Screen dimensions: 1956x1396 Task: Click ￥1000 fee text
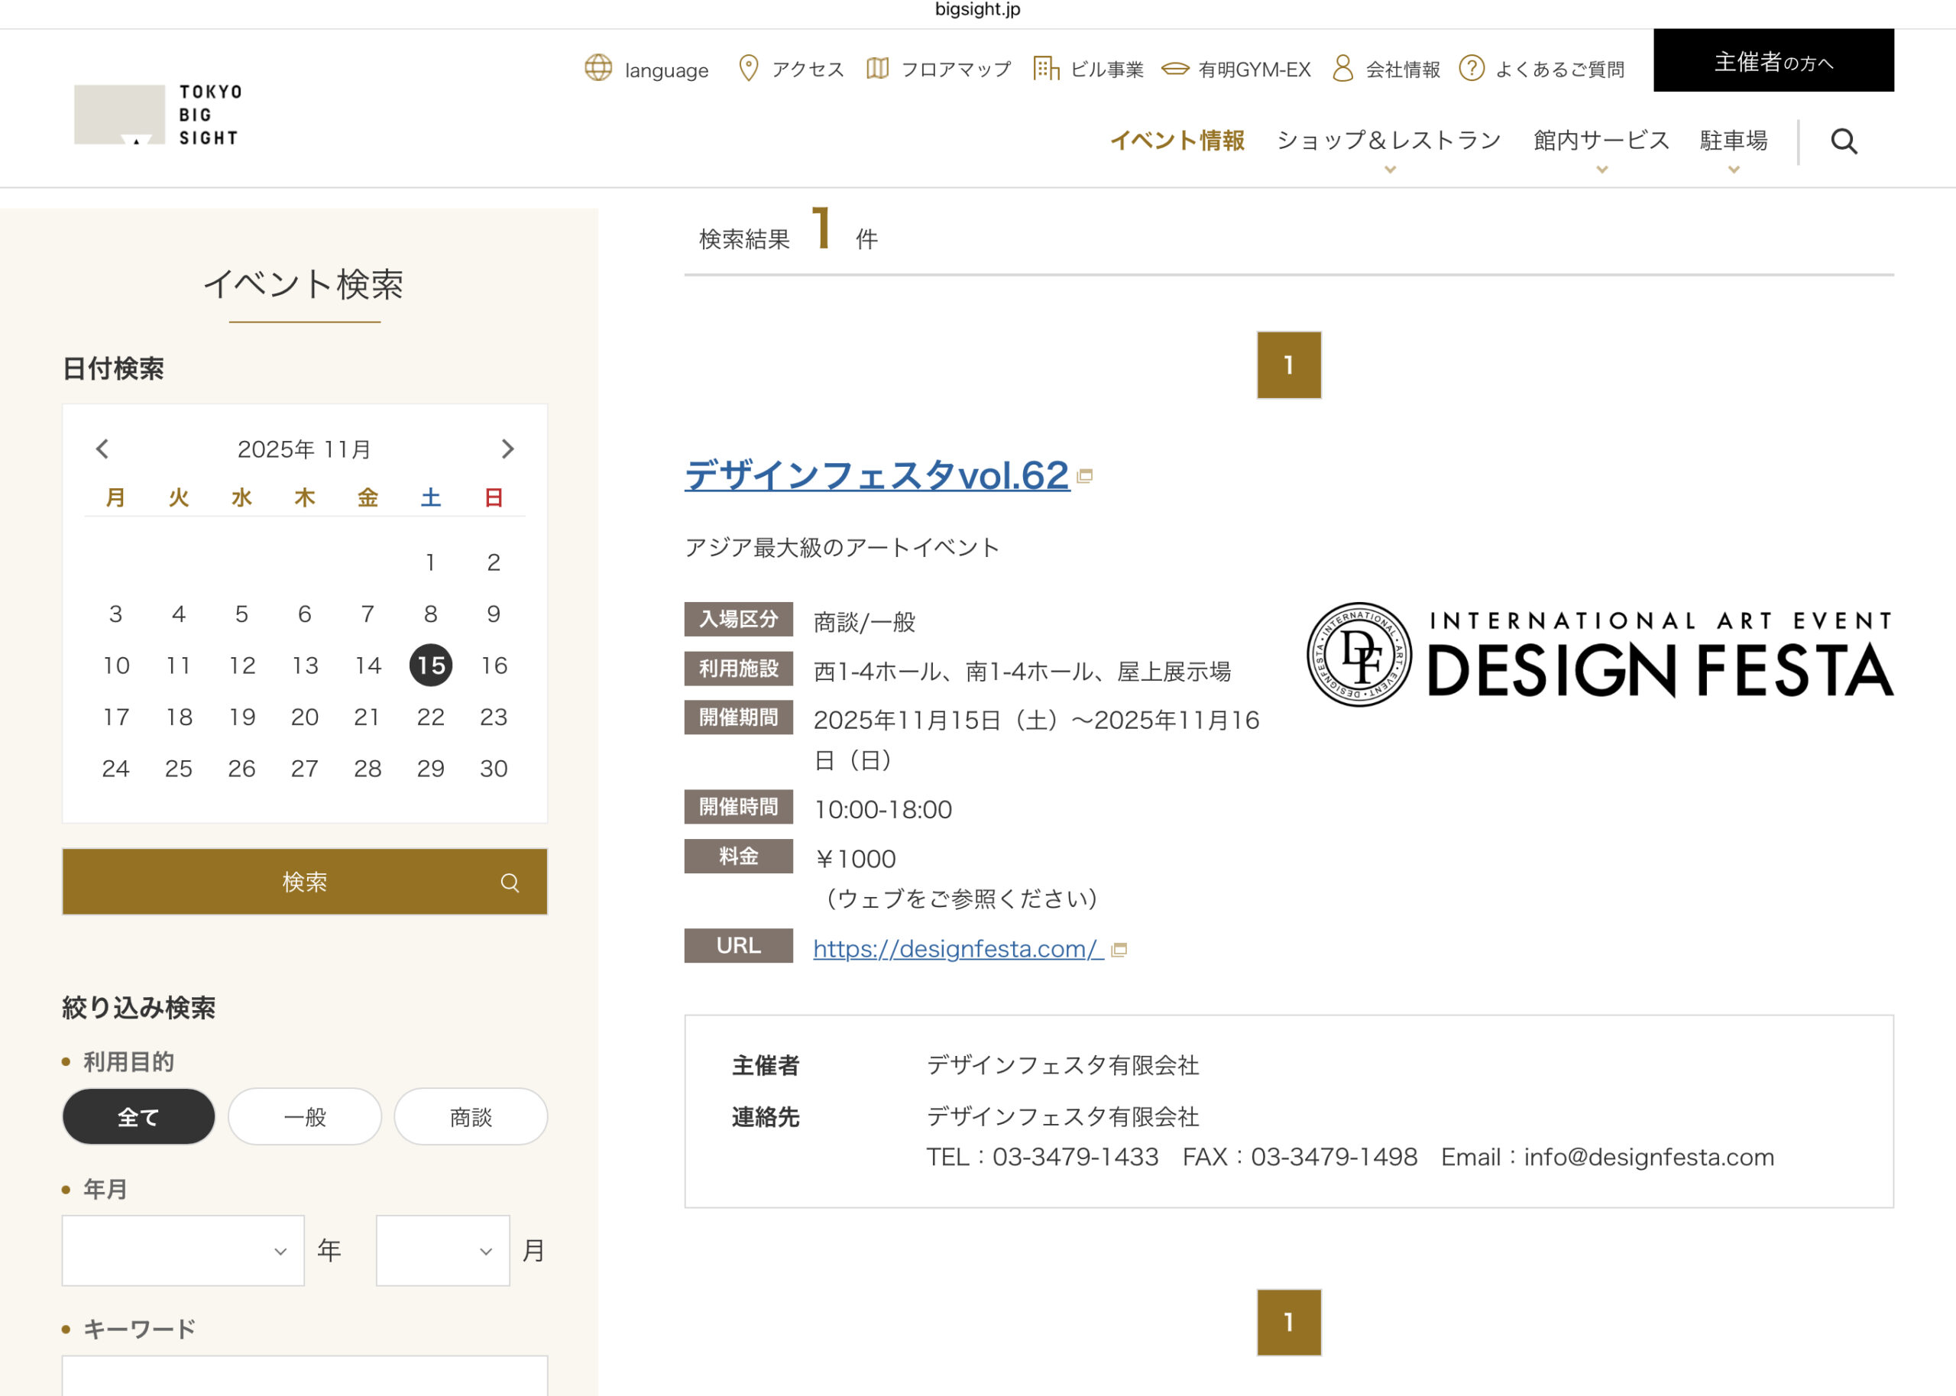(855, 859)
